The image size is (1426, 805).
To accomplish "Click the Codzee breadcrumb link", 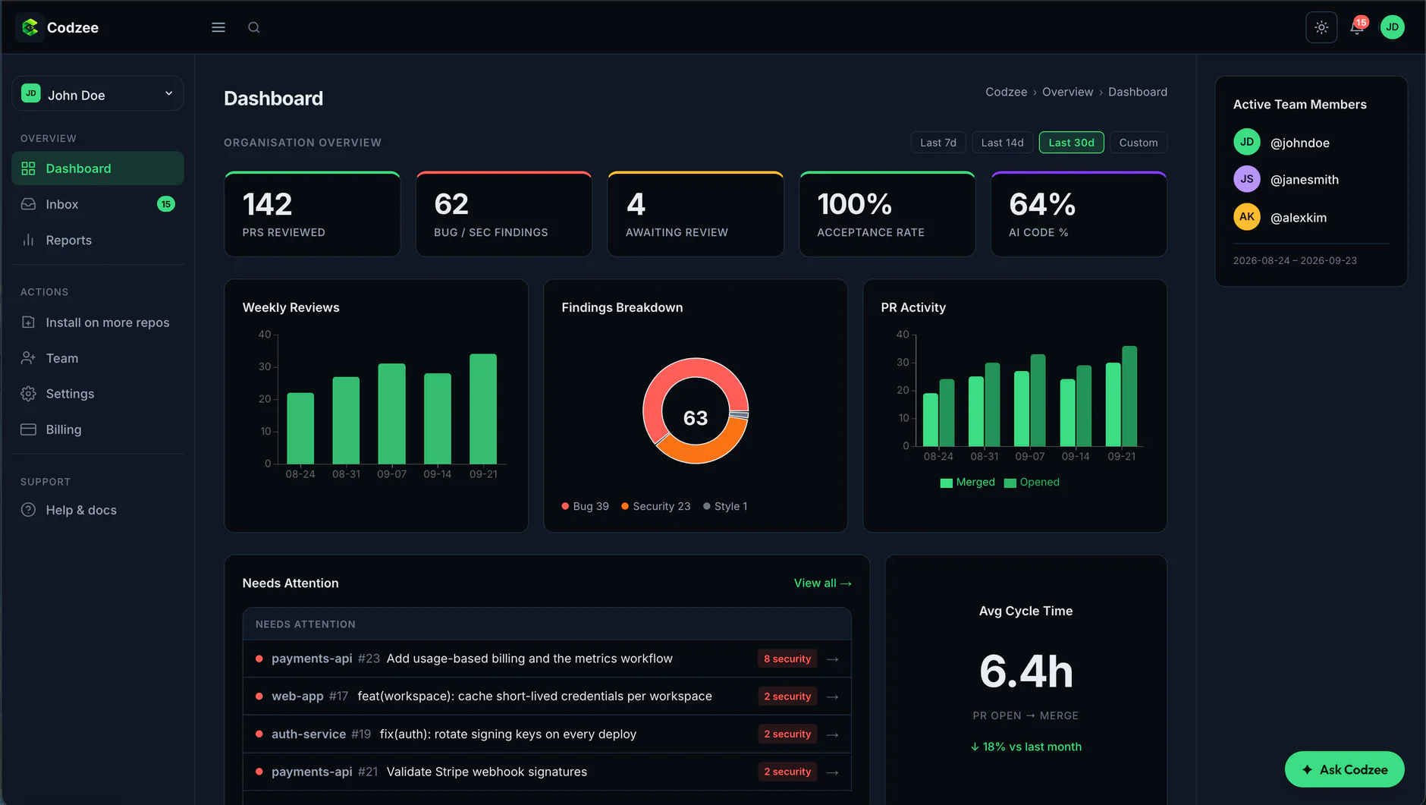I will pyautogui.click(x=1006, y=92).
